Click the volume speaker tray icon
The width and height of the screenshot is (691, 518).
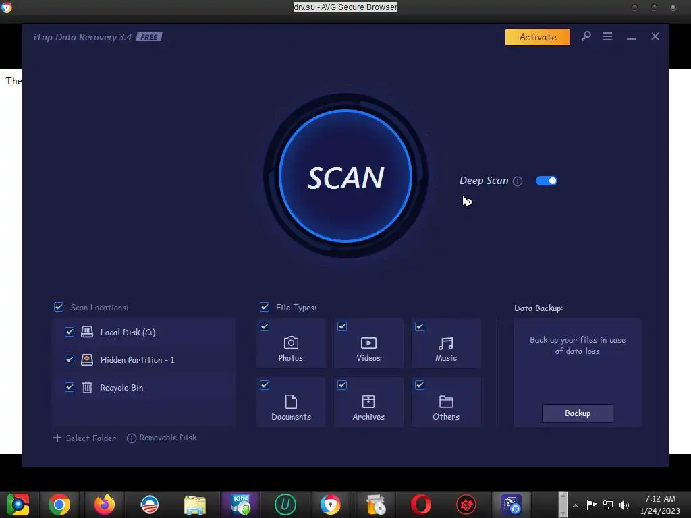[x=624, y=505]
